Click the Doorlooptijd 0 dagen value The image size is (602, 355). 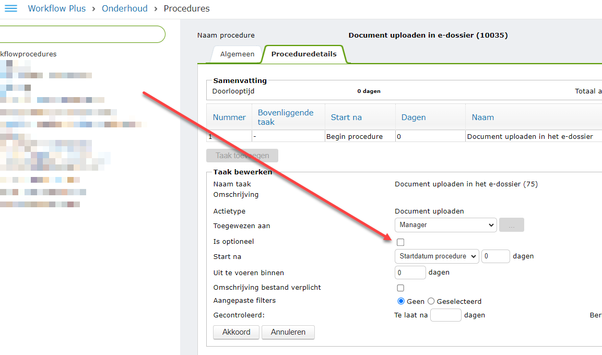point(369,91)
